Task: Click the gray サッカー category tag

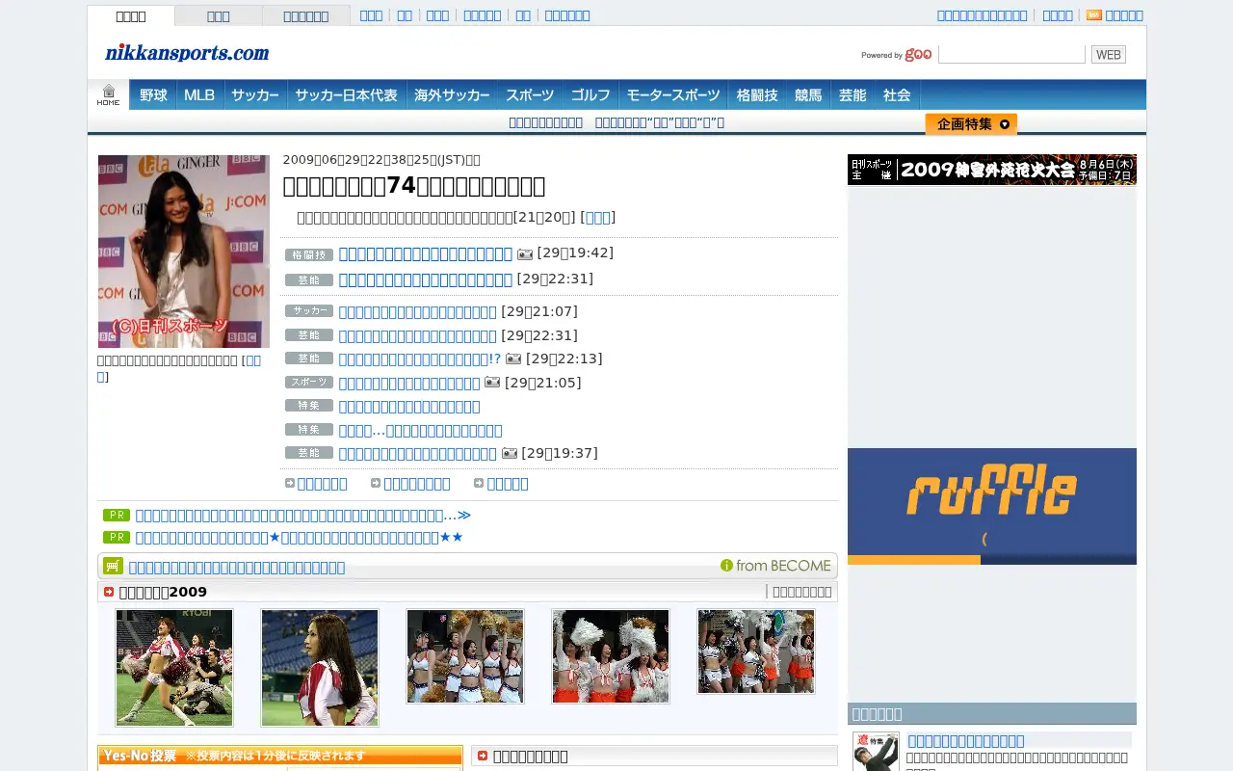Action: tap(309, 311)
